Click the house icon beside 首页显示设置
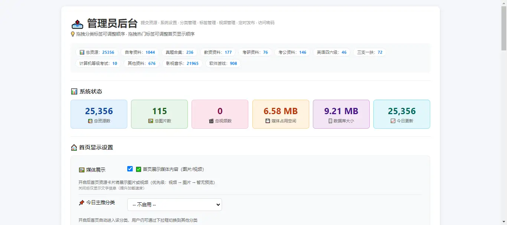 pyautogui.click(x=74, y=148)
